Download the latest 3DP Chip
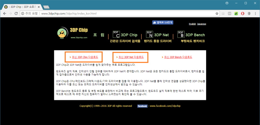 pyautogui.click(x=85, y=57)
